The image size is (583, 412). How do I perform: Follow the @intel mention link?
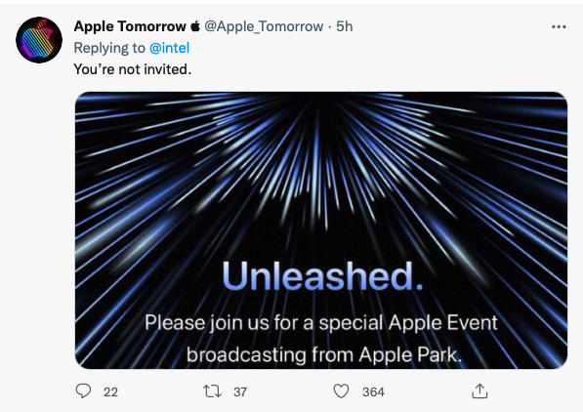169,48
